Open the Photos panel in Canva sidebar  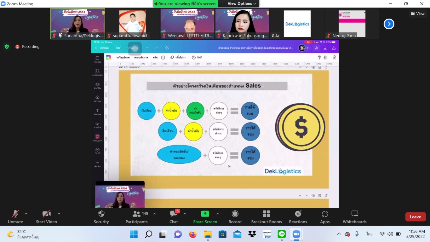(97, 125)
